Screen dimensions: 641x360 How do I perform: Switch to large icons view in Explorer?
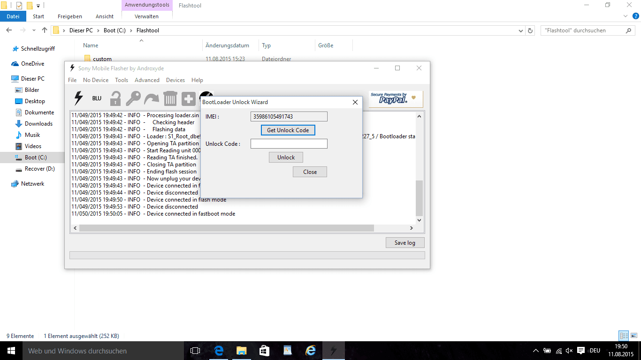(x=635, y=336)
